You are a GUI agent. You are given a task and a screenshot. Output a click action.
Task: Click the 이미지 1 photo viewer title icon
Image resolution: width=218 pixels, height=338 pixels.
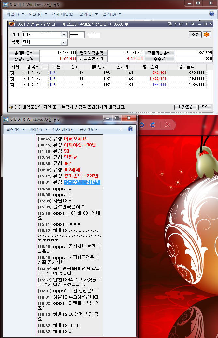click(6, 4)
